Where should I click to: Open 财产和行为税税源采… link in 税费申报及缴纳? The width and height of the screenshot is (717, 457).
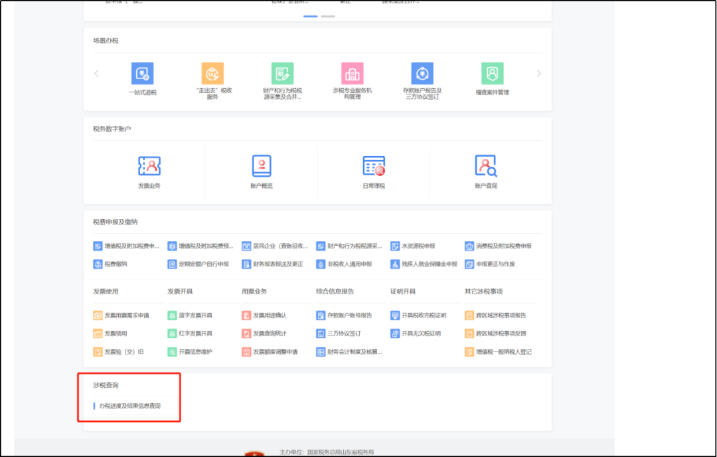pos(349,246)
